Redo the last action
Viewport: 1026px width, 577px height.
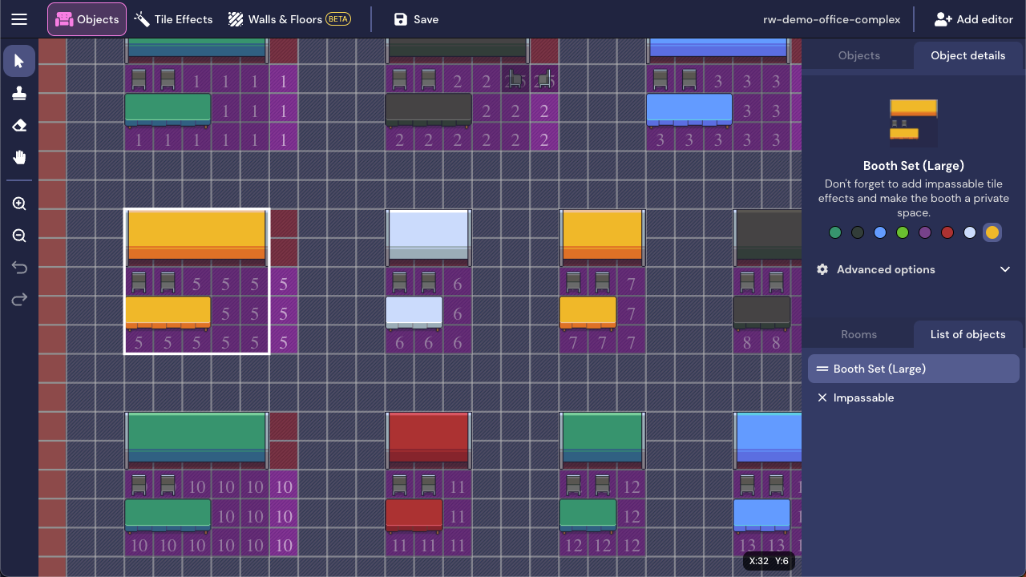click(19, 300)
